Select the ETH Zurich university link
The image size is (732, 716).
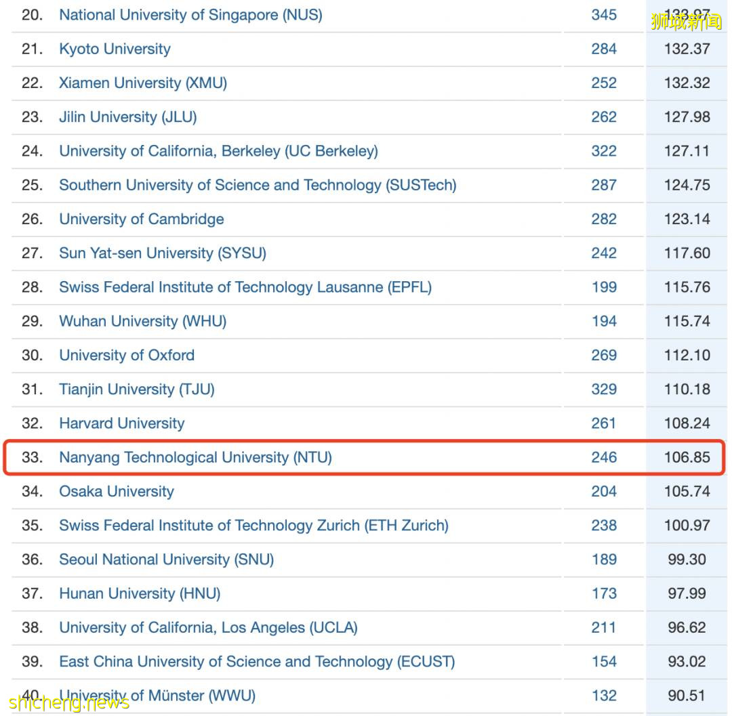tap(253, 525)
